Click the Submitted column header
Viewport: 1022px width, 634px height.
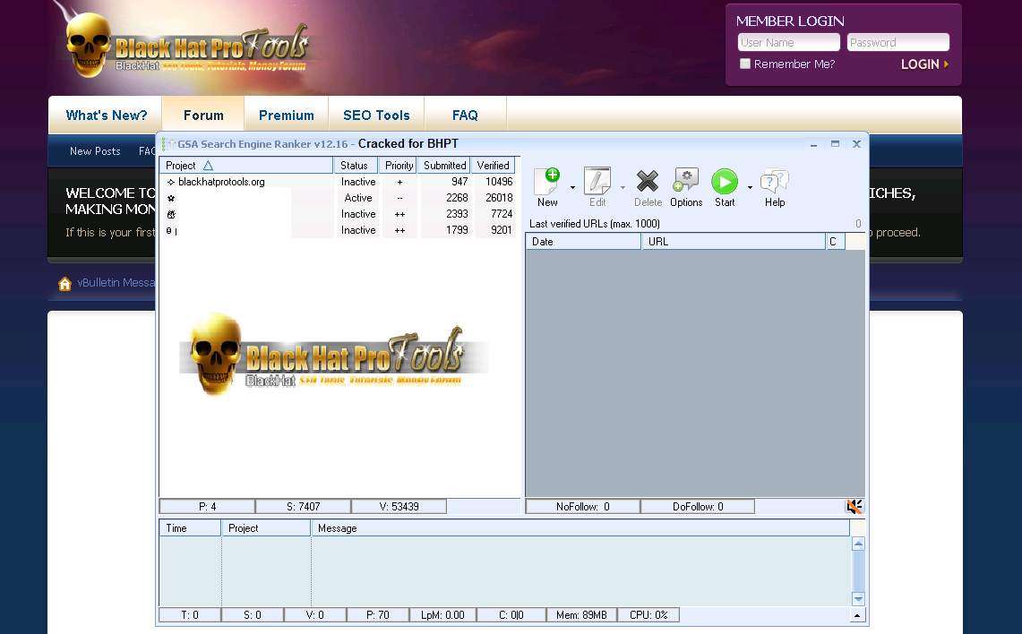tap(444, 166)
